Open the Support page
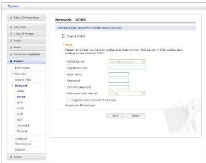This screenshot has height=163, width=206. pyautogui.click(x=20, y=149)
